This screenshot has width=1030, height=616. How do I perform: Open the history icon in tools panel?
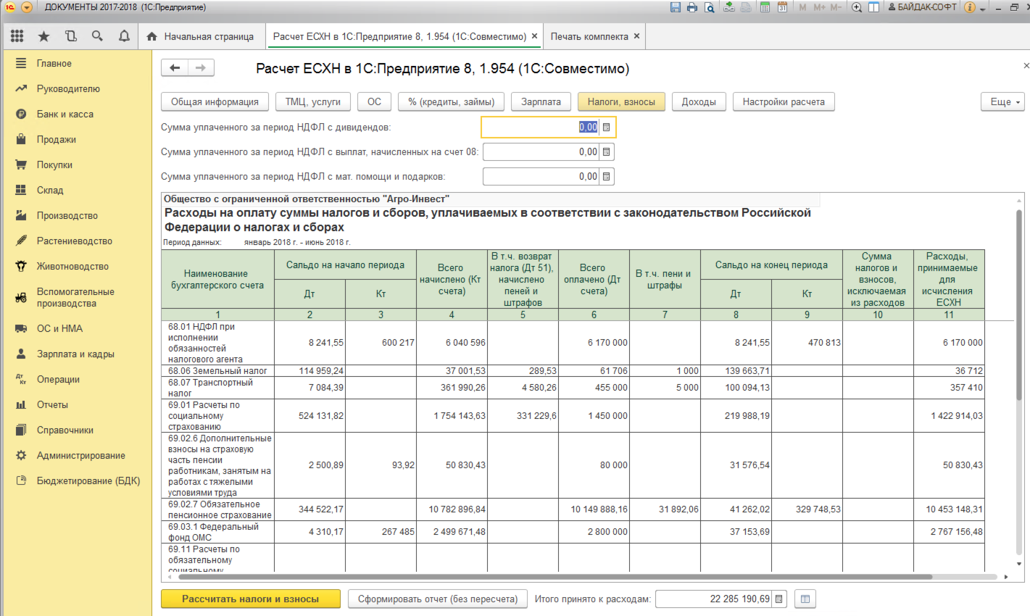click(x=70, y=36)
